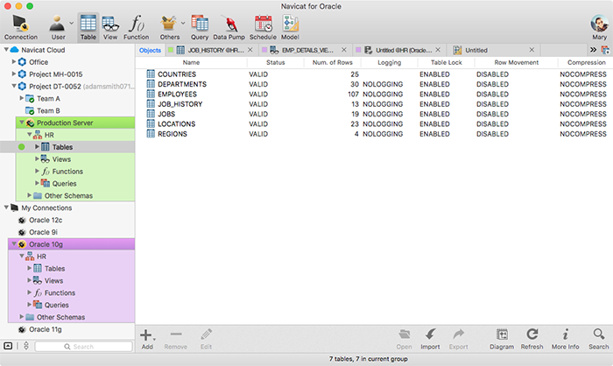
Task: Open the Others toolbar icon
Action: [169, 27]
